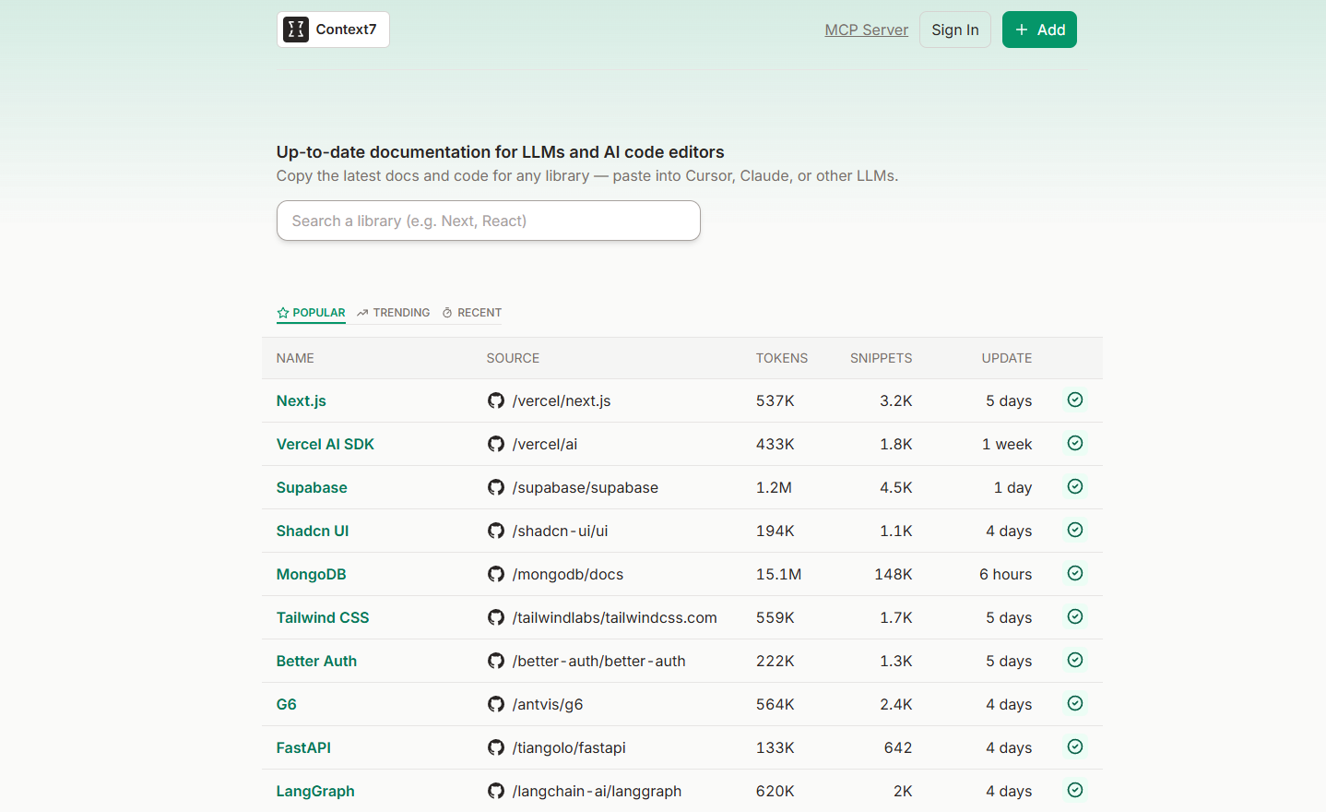Click the 1.2M tokens value
Screen dimensions: 1326x812
click(x=774, y=487)
